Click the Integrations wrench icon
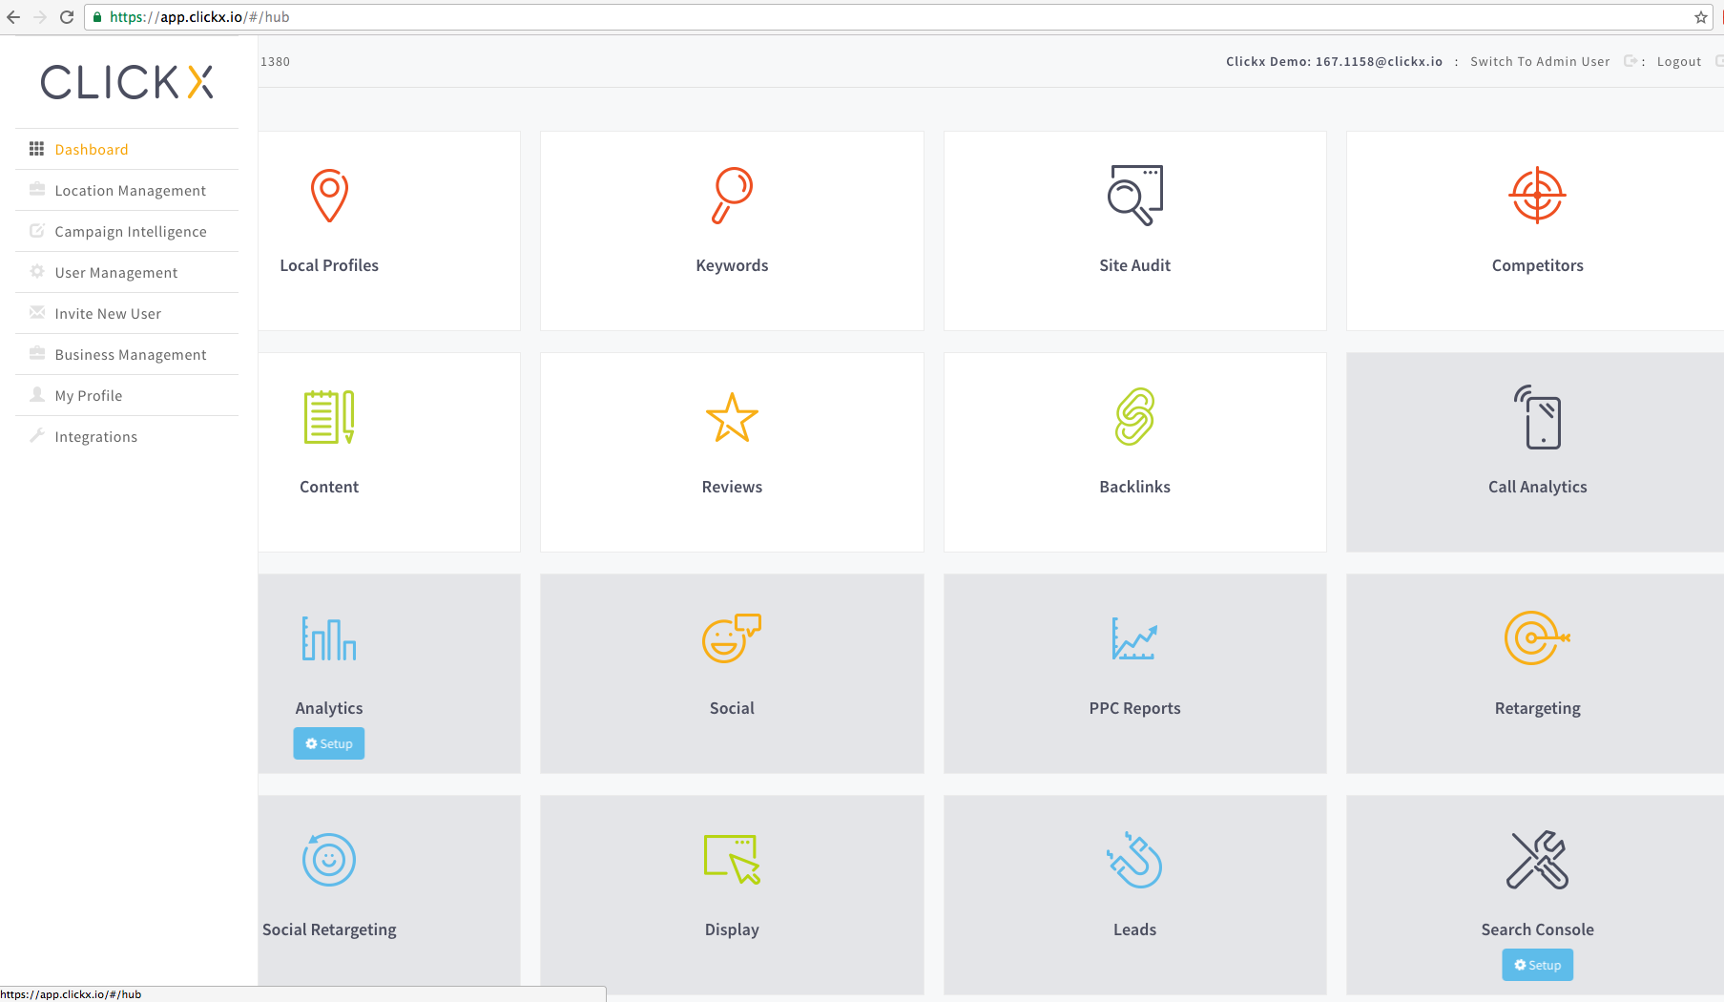The height and width of the screenshot is (1002, 1724). tap(37, 435)
